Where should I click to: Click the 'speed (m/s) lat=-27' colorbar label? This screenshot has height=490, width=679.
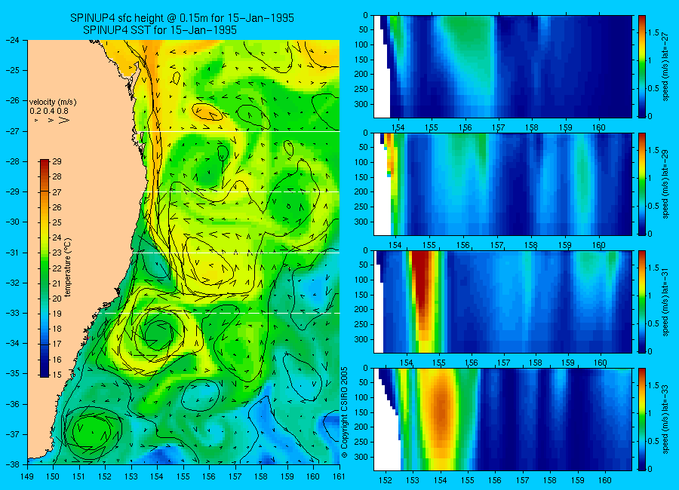tap(665, 66)
